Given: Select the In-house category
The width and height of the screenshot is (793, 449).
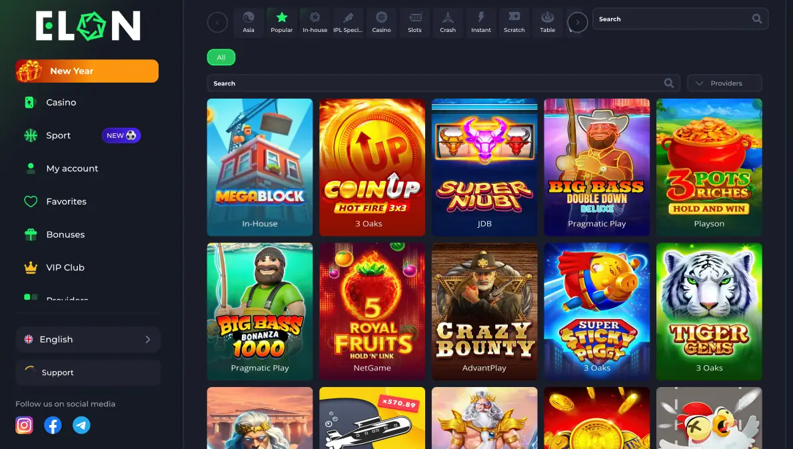Looking at the screenshot, I should pyautogui.click(x=315, y=22).
